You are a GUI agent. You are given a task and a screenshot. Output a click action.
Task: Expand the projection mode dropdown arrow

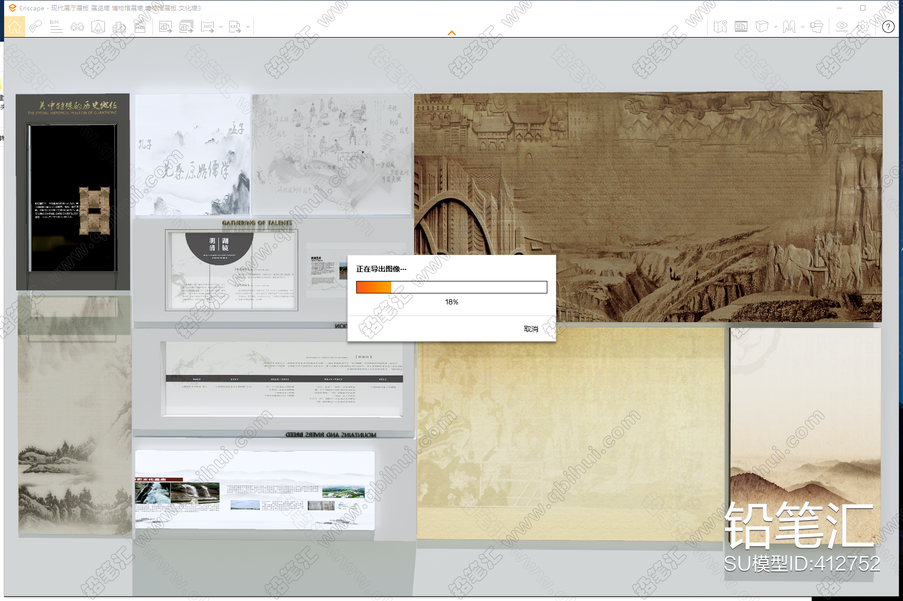776,27
